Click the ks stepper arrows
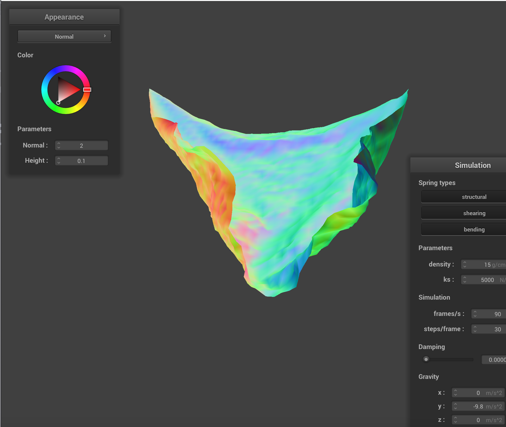Screen dimensions: 506x427 pyautogui.click(x=465, y=280)
